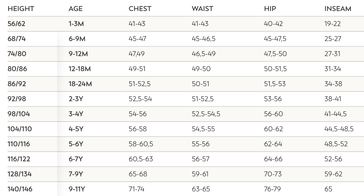
Task: Click the 9-11Y age cell
Action: click(77, 189)
